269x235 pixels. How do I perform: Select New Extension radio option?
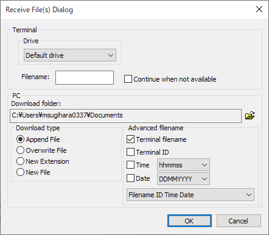click(x=20, y=161)
